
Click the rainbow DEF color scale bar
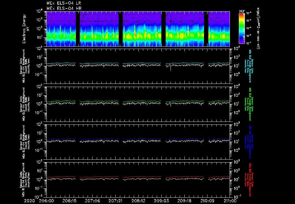click(242, 29)
